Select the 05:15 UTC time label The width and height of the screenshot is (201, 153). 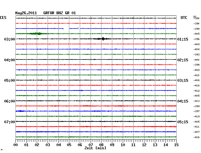183,122
